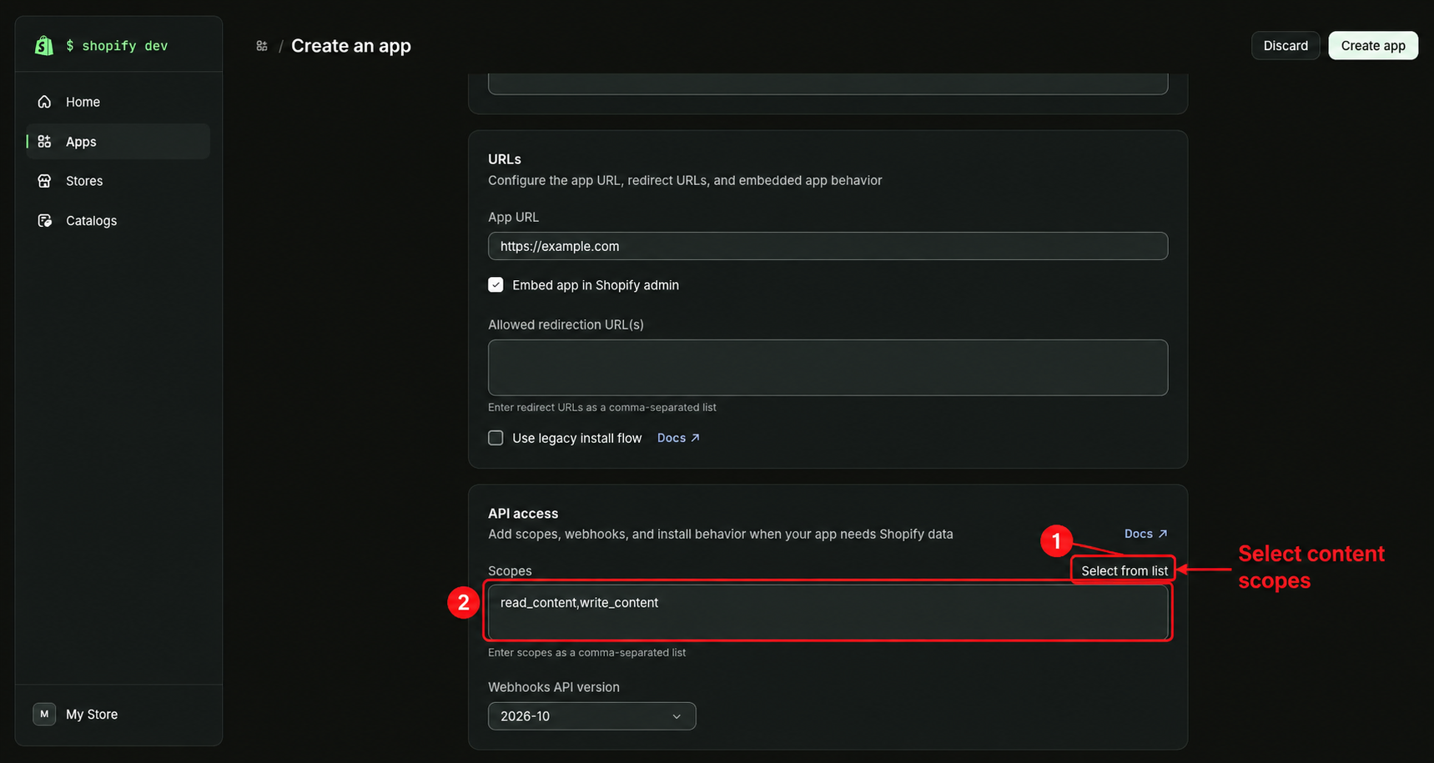Click the Discard button
The width and height of the screenshot is (1434, 763).
(1286, 46)
